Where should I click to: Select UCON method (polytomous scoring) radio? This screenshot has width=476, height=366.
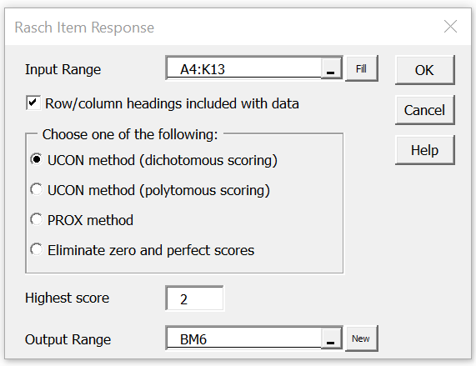pos(37,190)
